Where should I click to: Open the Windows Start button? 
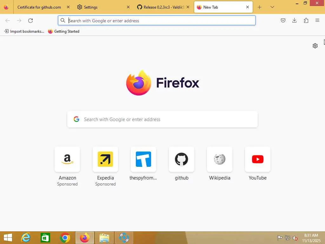(x=8, y=238)
